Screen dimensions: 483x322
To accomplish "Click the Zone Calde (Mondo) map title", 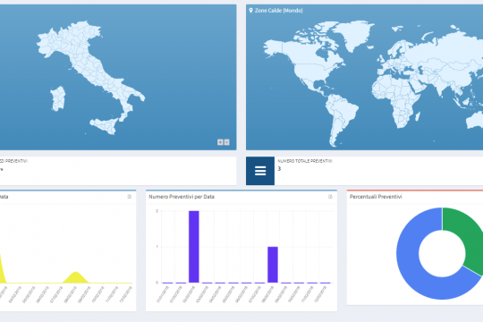I will tap(279, 11).
